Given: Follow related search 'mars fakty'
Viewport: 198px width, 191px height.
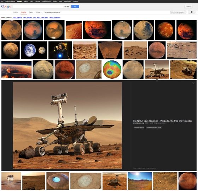Looking at the screenshot, I should pos(45,17).
